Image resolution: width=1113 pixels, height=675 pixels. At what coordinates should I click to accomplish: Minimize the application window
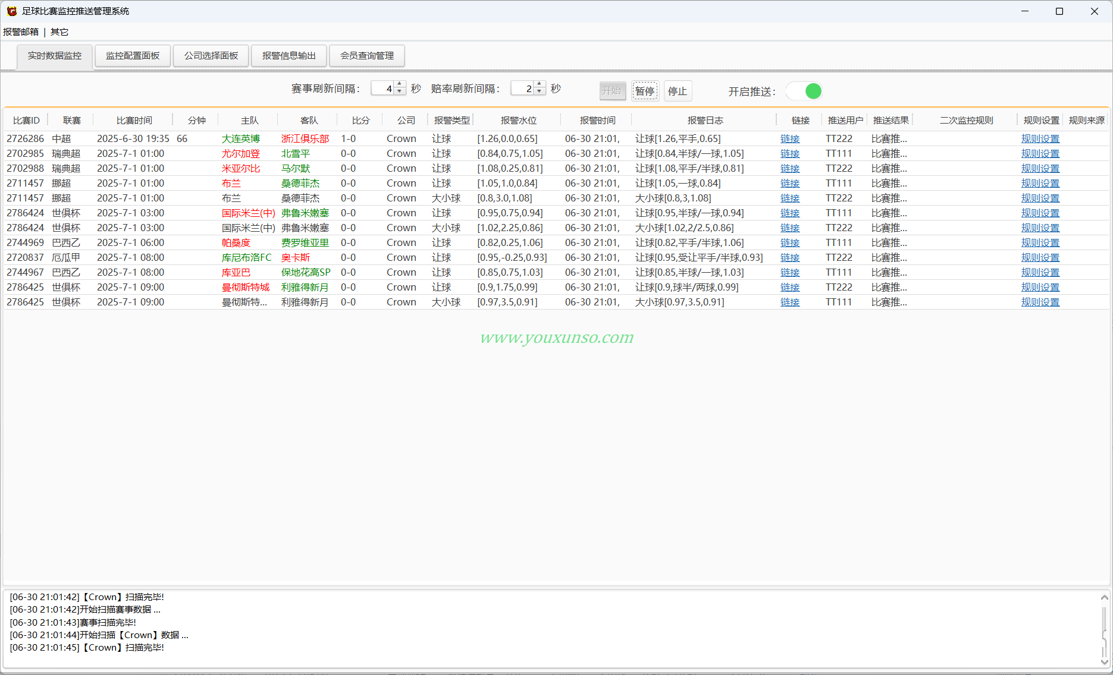pos(1025,11)
